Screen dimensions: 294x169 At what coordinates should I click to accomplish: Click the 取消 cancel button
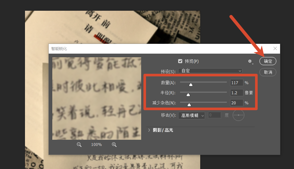click(x=268, y=72)
